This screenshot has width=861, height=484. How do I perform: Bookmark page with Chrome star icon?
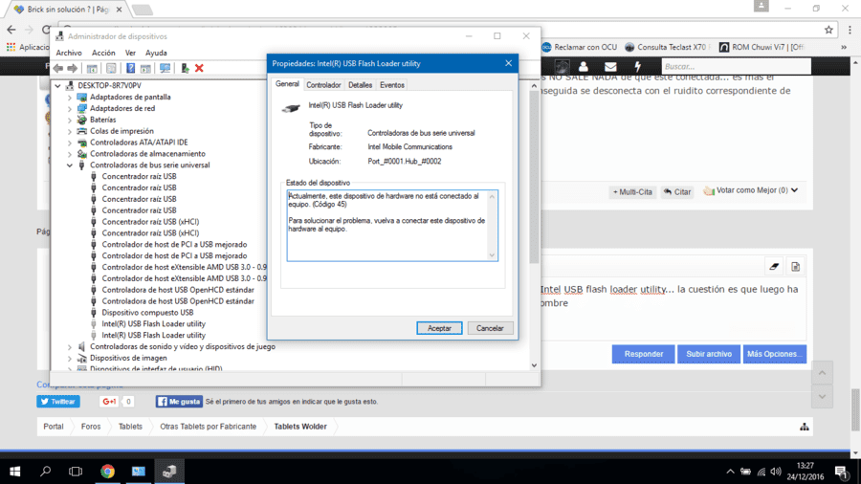[828, 31]
